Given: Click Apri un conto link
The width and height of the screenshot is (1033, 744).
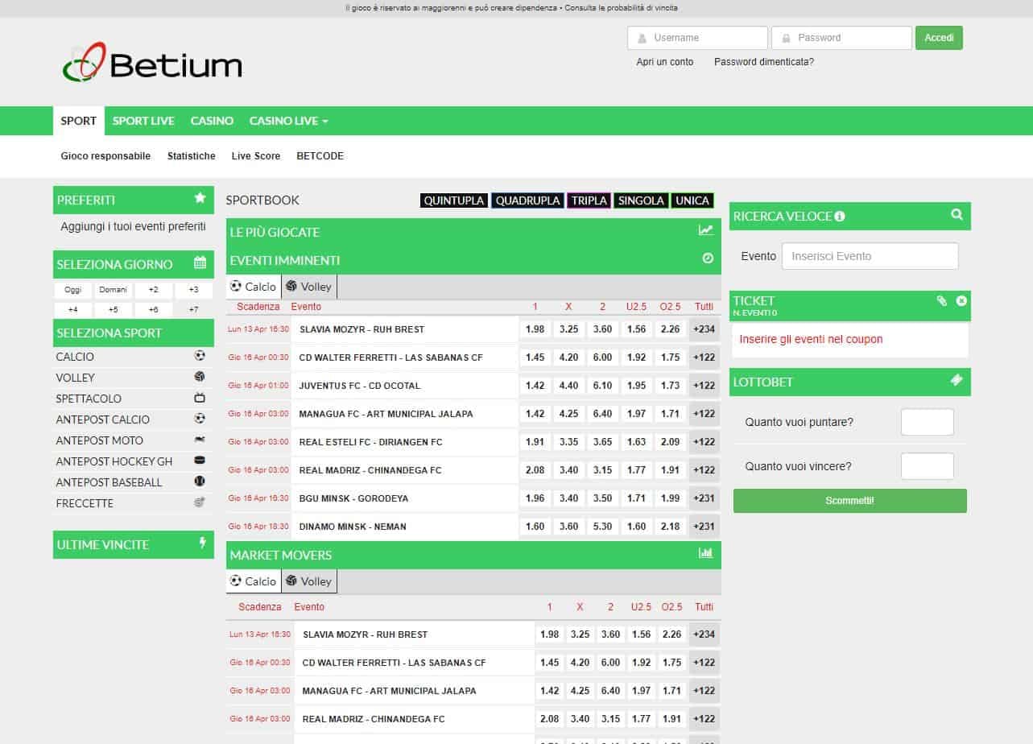Looking at the screenshot, I should [664, 62].
